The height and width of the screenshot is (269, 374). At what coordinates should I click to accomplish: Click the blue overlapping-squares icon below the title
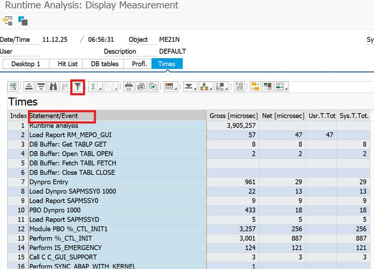click(x=23, y=21)
